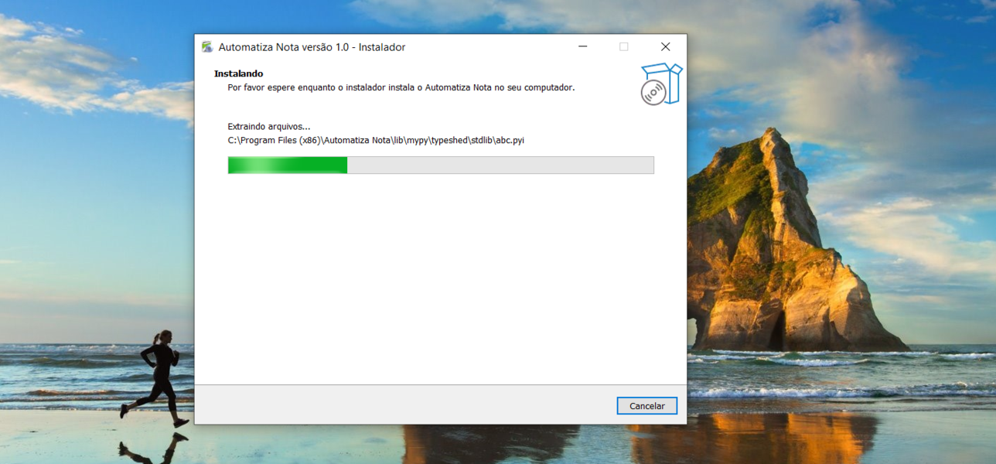Click the setup box-and-disc icon
The width and height of the screenshot is (996, 464).
661,84
